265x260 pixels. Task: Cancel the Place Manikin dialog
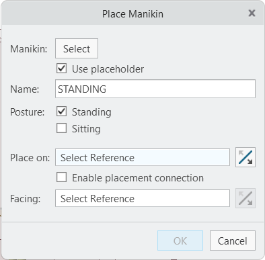[233, 241]
